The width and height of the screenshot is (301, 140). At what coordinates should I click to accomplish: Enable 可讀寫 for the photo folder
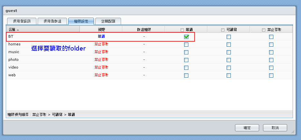229,60
